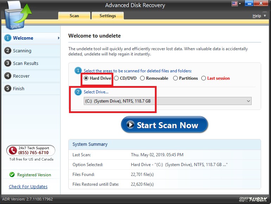The width and height of the screenshot is (271, 204).
Task: Click the green Registered Version checkmark icon
Action: [x=12, y=175]
